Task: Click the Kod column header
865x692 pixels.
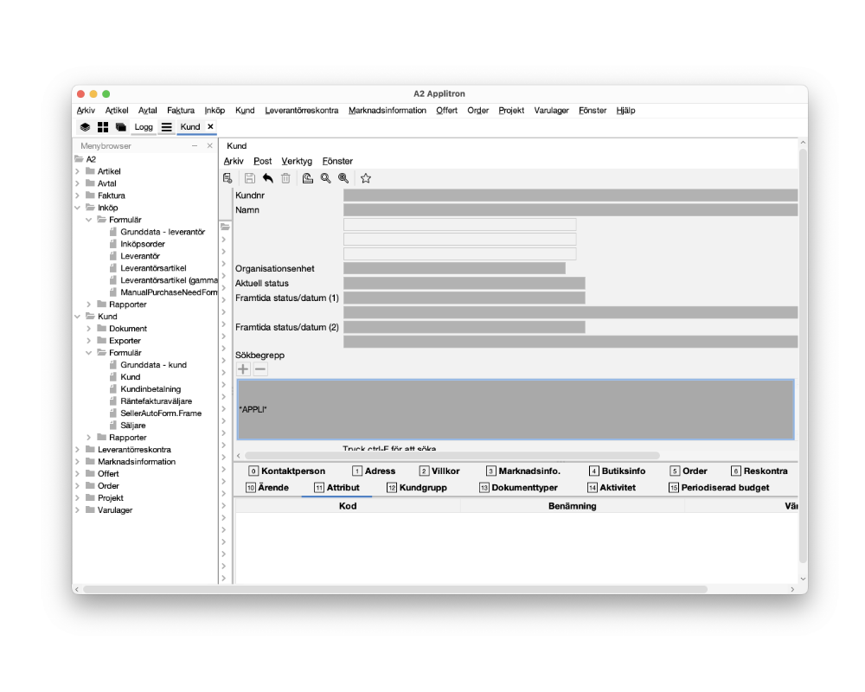Action: (348, 506)
